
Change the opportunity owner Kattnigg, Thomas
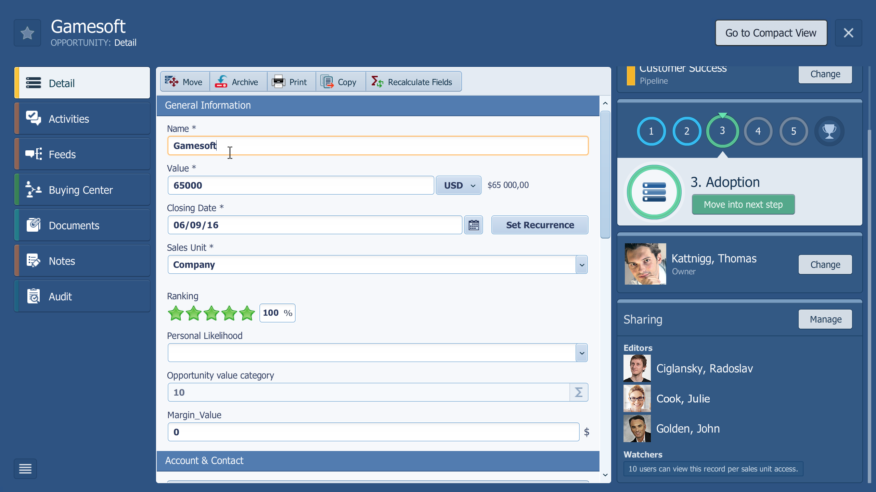coord(825,264)
